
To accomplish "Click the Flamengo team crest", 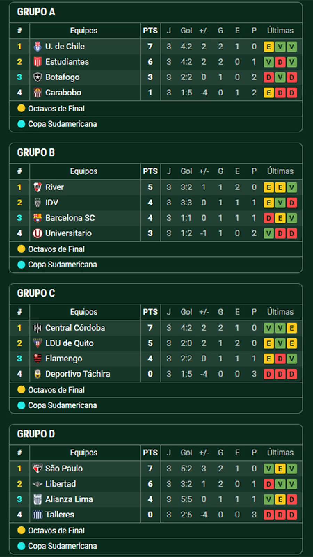I will (x=38, y=359).
